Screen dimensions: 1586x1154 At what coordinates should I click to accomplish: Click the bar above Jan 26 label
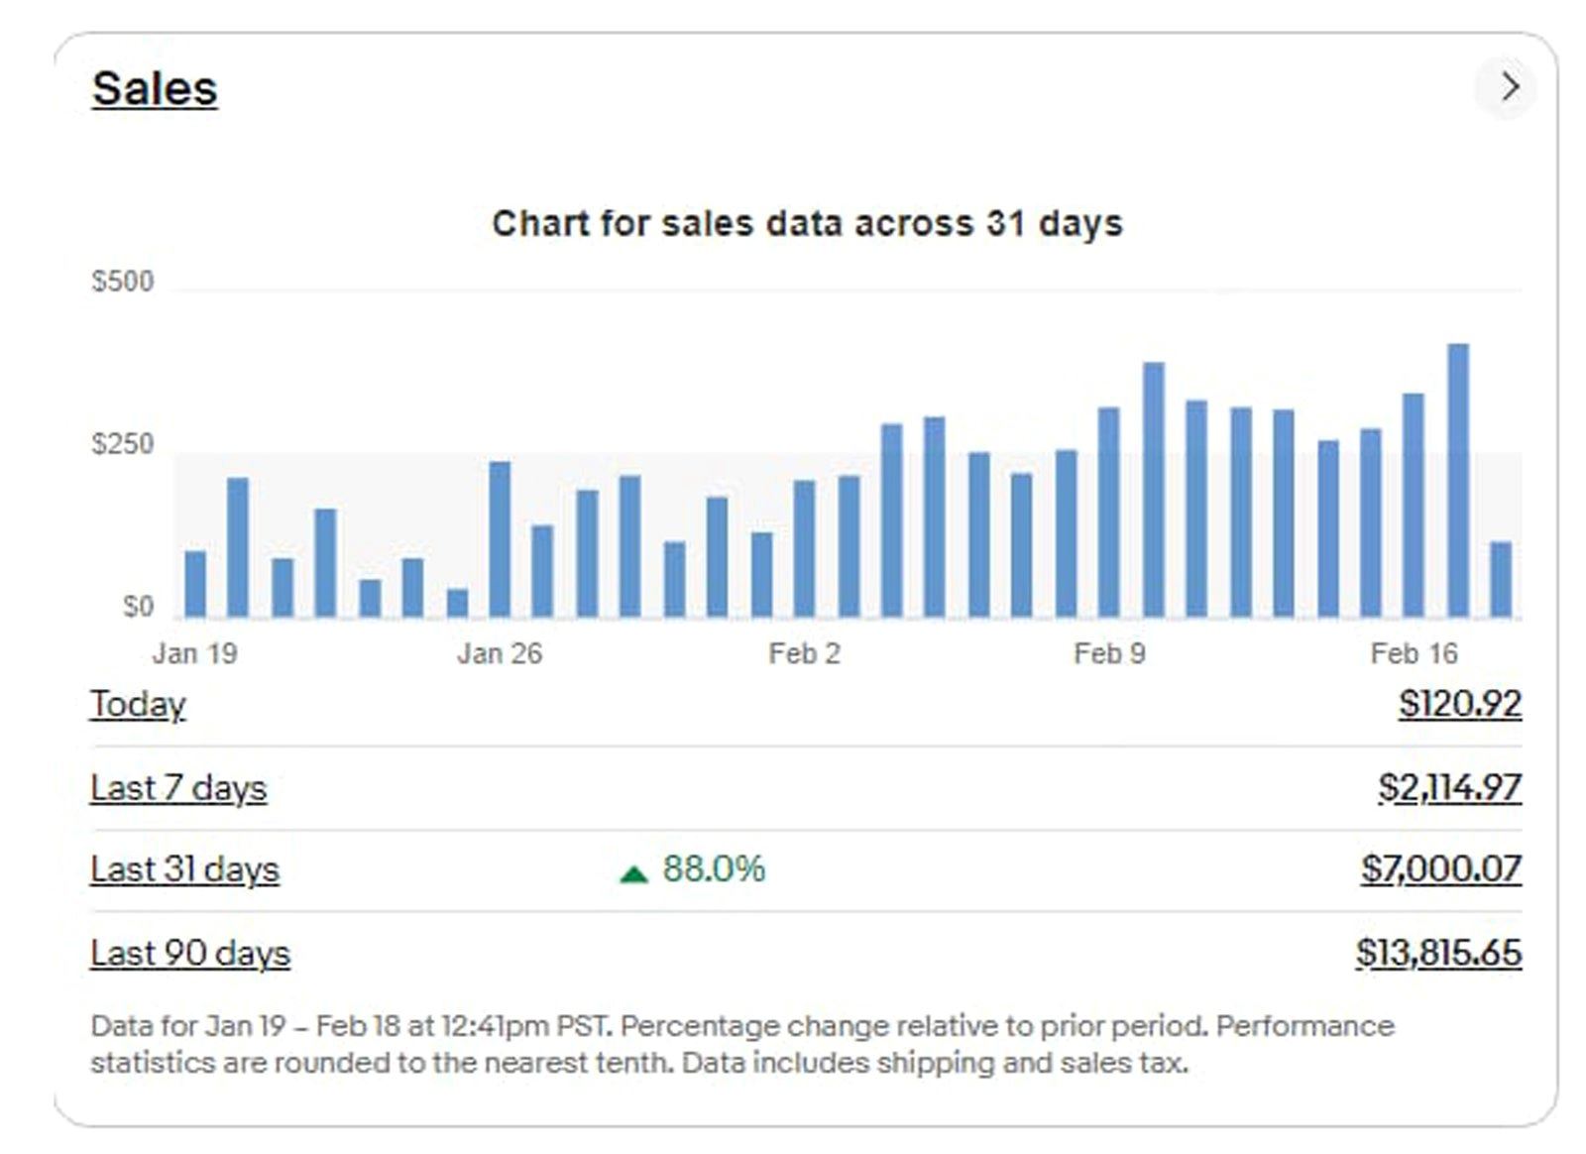[x=501, y=540]
